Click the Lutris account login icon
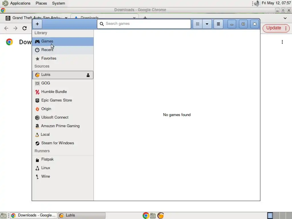 tap(88, 75)
